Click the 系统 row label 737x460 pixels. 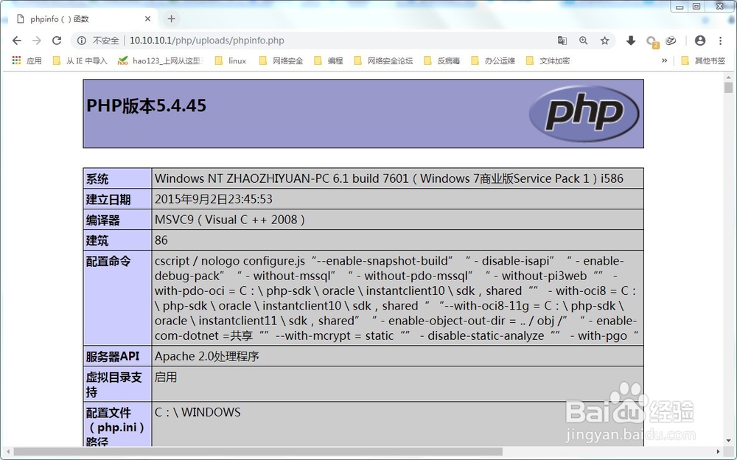[97, 178]
